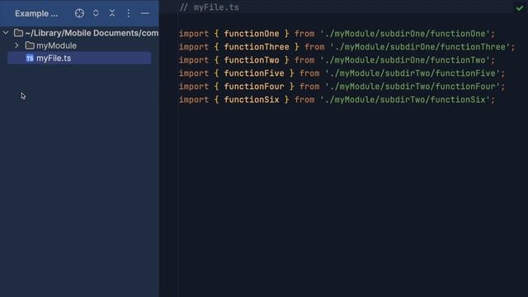Click path './myModule/subdirOne/functionThree'

point(420,47)
